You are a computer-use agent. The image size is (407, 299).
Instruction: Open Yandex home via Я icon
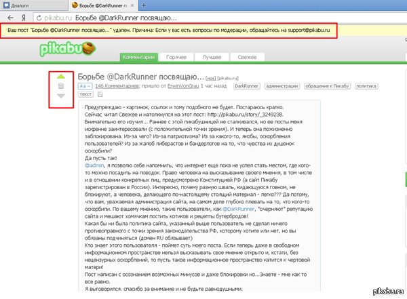tap(23, 18)
